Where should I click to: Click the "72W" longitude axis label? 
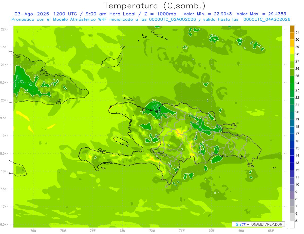point(152,231)
